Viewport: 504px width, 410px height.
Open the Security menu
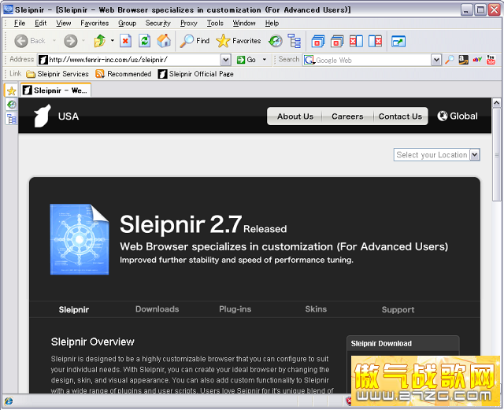pyautogui.click(x=157, y=23)
